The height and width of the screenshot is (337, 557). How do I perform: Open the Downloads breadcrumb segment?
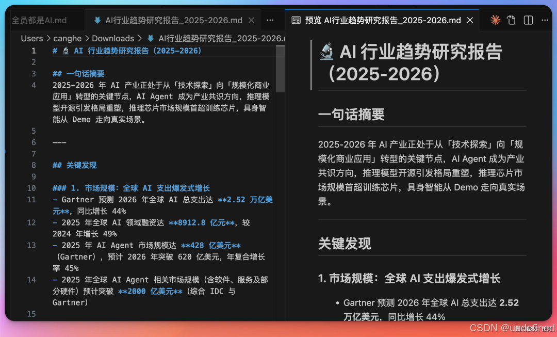(x=113, y=38)
